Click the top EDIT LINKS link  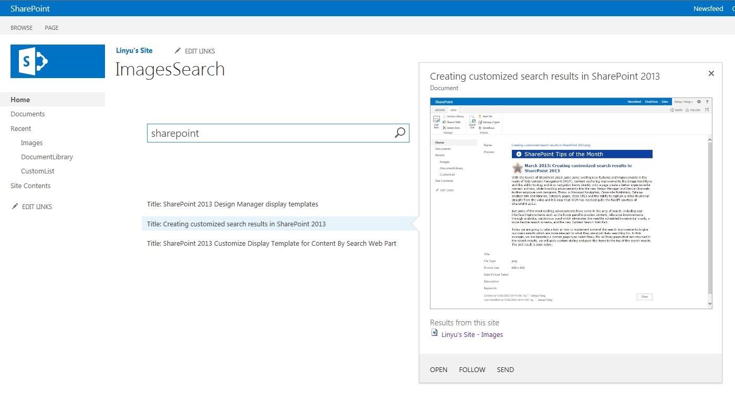pyautogui.click(x=200, y=51)
